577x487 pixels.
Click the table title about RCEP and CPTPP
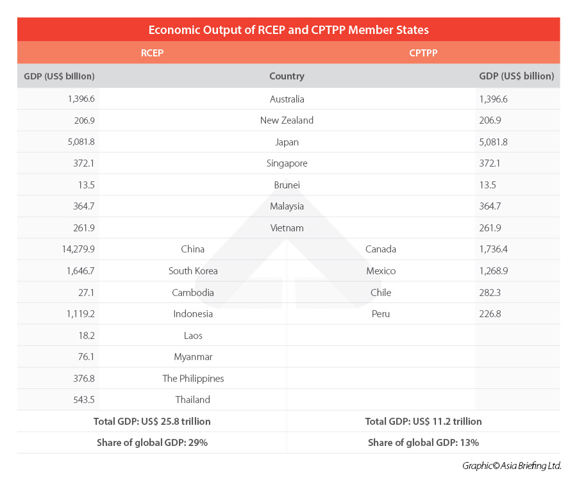click(x=288, y=29)
